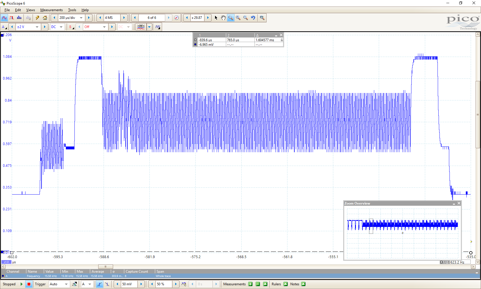Click the red Stop capture button
Image resolution: width=481 pixels, height=289 pixels.
click(x=29, y=284)
